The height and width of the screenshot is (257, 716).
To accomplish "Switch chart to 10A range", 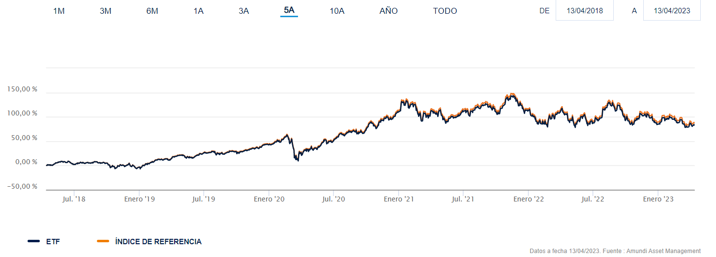I will coord(337,11).
